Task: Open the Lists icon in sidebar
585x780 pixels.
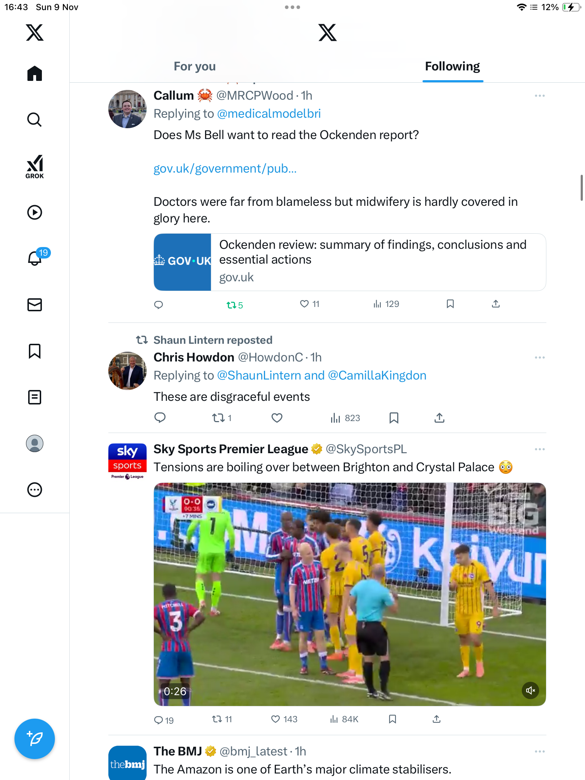Action: point(35,397)
